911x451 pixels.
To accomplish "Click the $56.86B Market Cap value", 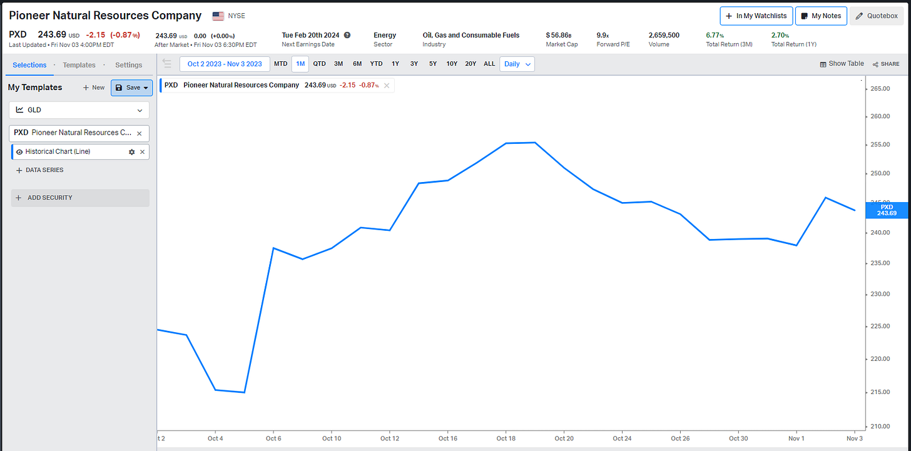I will tap(560, 35).
